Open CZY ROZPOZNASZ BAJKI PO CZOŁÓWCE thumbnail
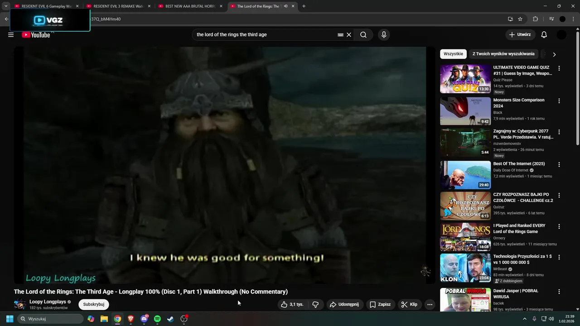Image resolution: width=580 pixels, height=326 pixels. point(465,206)
